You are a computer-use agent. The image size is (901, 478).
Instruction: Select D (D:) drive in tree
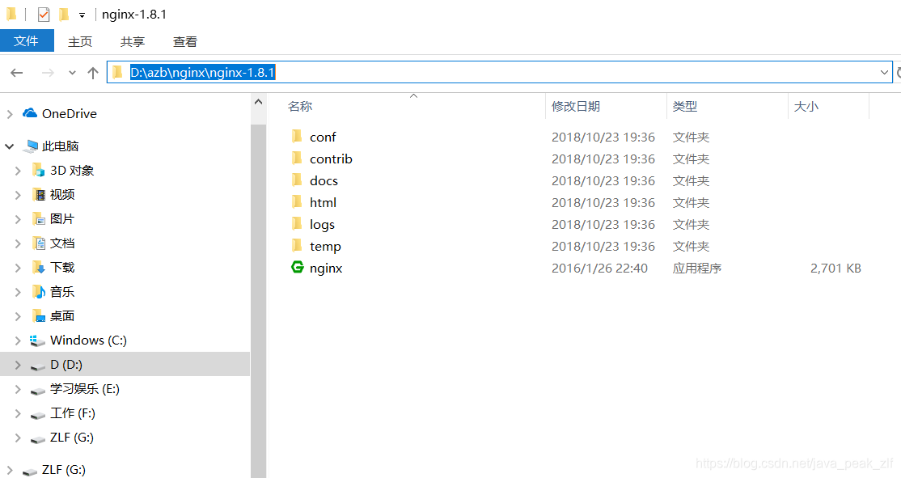coord(125,364)
